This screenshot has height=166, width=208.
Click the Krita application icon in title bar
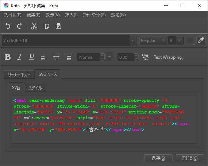click(6, 5)
